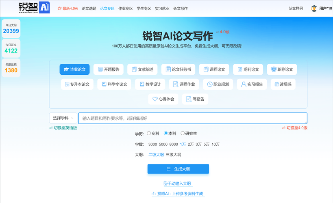Set word count to 5000
The height and width of the screenshot is (203, 333).
[163, 145]
